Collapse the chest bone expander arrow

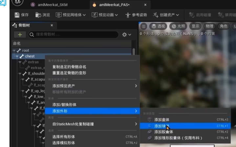(x=17, y=56)
